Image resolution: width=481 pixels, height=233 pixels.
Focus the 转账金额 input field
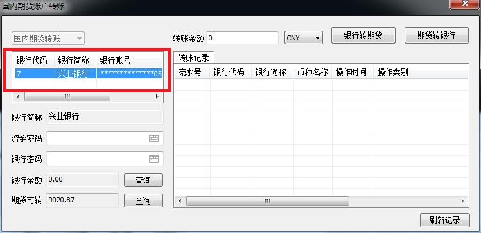click(x=242, y=38)
